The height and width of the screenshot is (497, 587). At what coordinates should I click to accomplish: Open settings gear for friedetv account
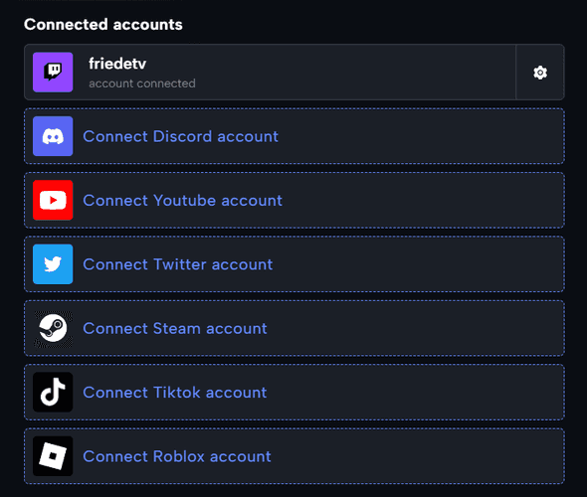pos(540,73)
